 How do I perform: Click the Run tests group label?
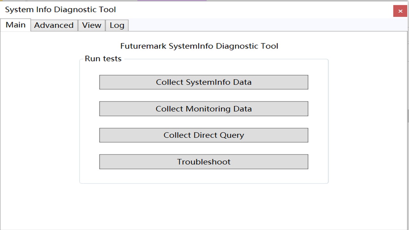coord(103,58)
